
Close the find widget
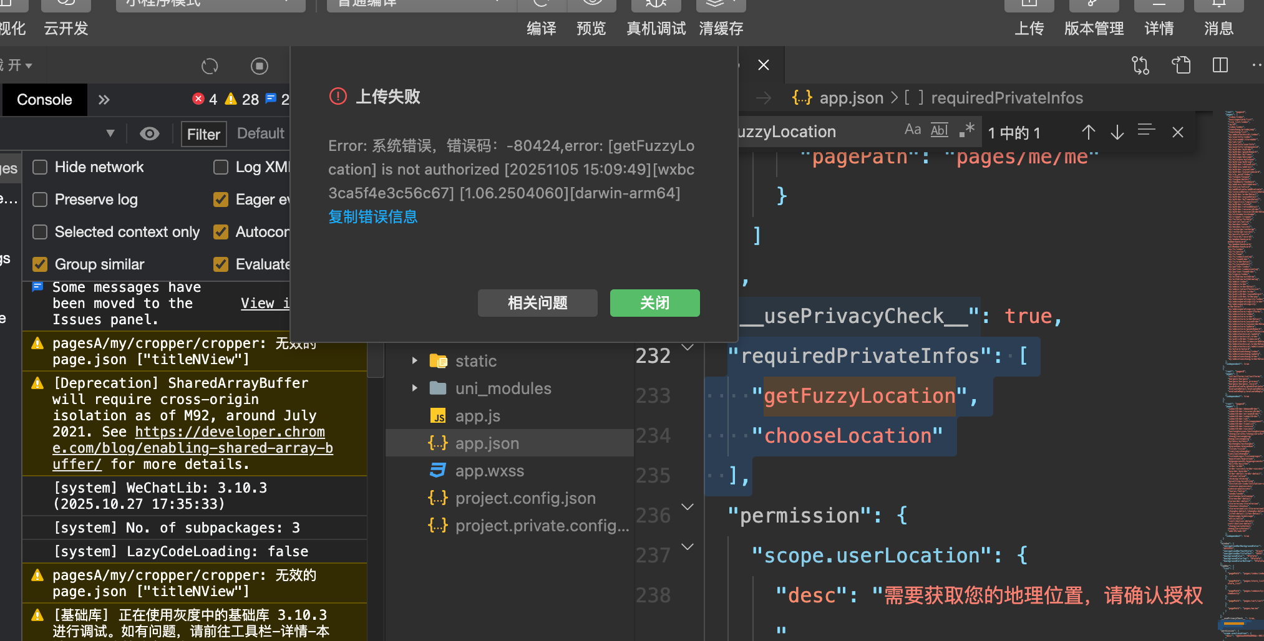tap(1178, 132)
